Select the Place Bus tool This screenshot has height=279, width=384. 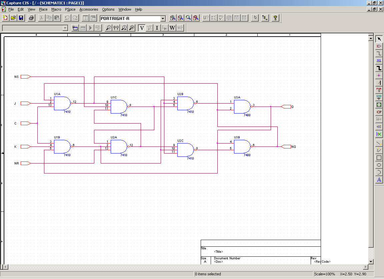pos(379,68)
